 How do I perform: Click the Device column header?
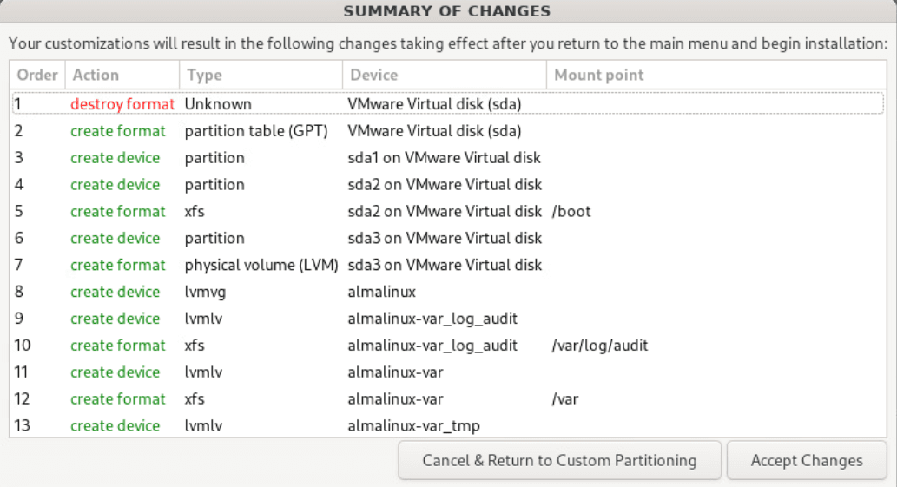tap(445, 75)
